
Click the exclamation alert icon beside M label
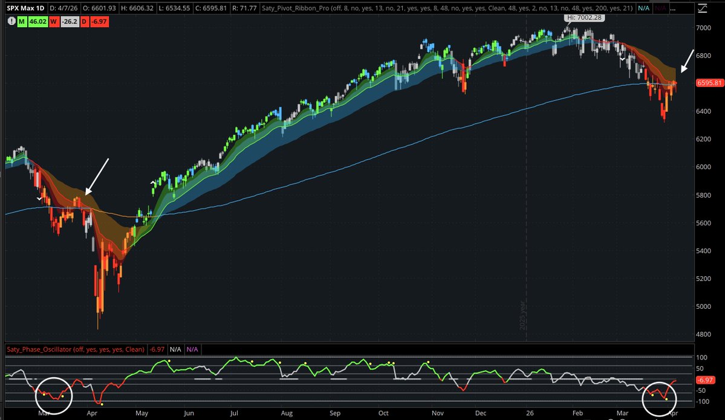point(11,21)
